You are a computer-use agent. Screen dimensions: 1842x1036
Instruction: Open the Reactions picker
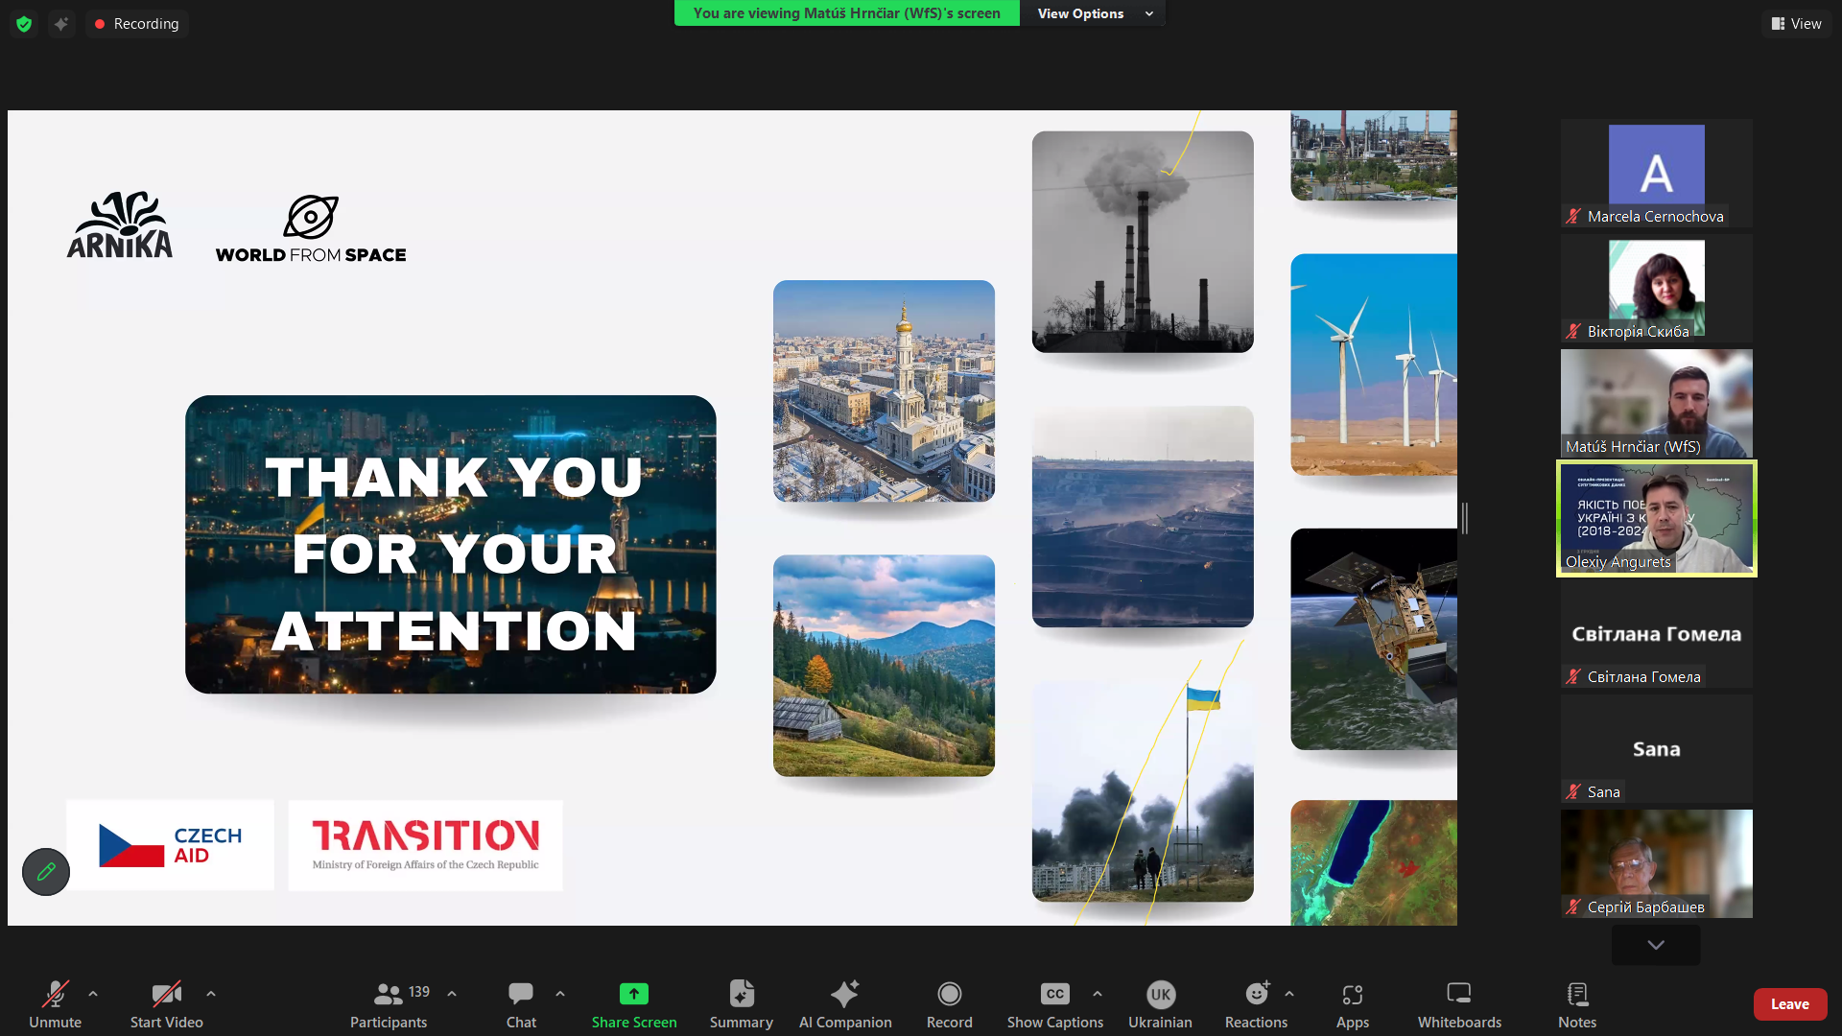(1255, 1002)
